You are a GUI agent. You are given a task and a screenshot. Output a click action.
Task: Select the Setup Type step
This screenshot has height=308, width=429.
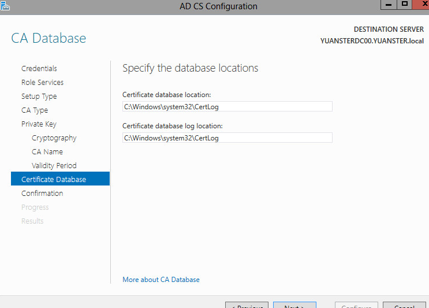39,97
